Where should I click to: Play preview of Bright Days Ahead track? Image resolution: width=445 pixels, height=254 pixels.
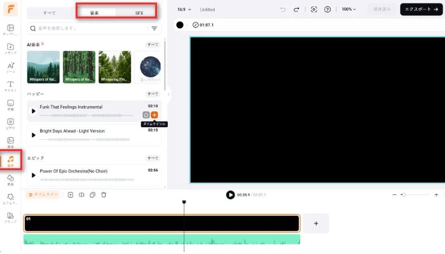click(34, 135)
